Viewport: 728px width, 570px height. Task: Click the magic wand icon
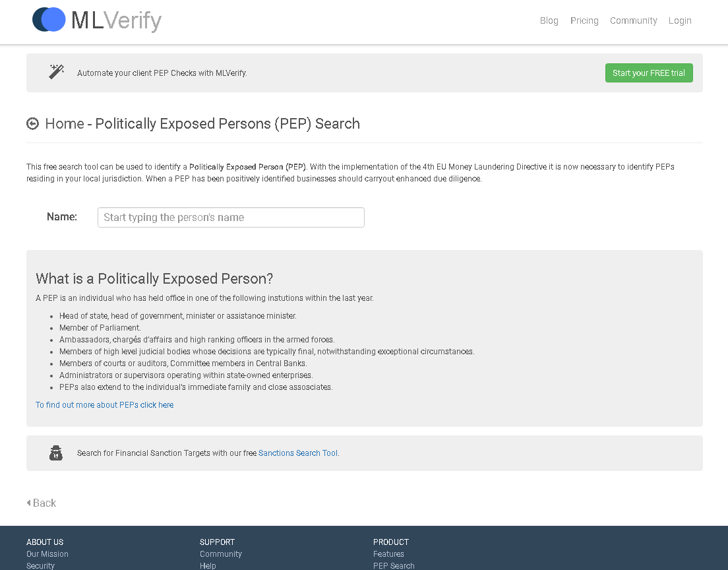[x=57, y=72]
